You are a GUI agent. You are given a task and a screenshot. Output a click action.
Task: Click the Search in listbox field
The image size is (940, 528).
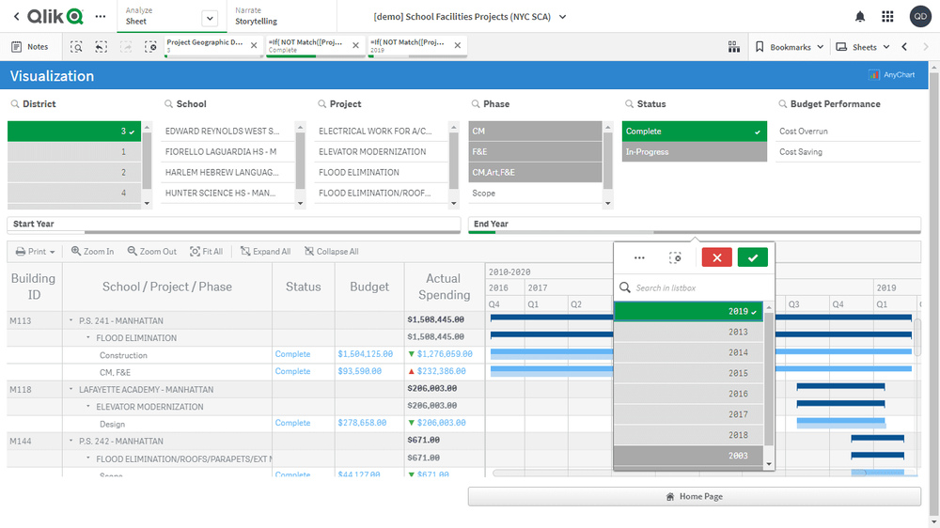pos(700,287)
